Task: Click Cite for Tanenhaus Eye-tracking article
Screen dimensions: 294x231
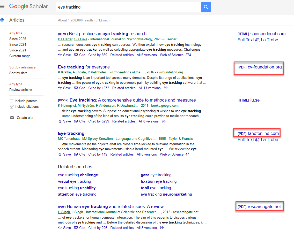Action: (x=80, y=155)
